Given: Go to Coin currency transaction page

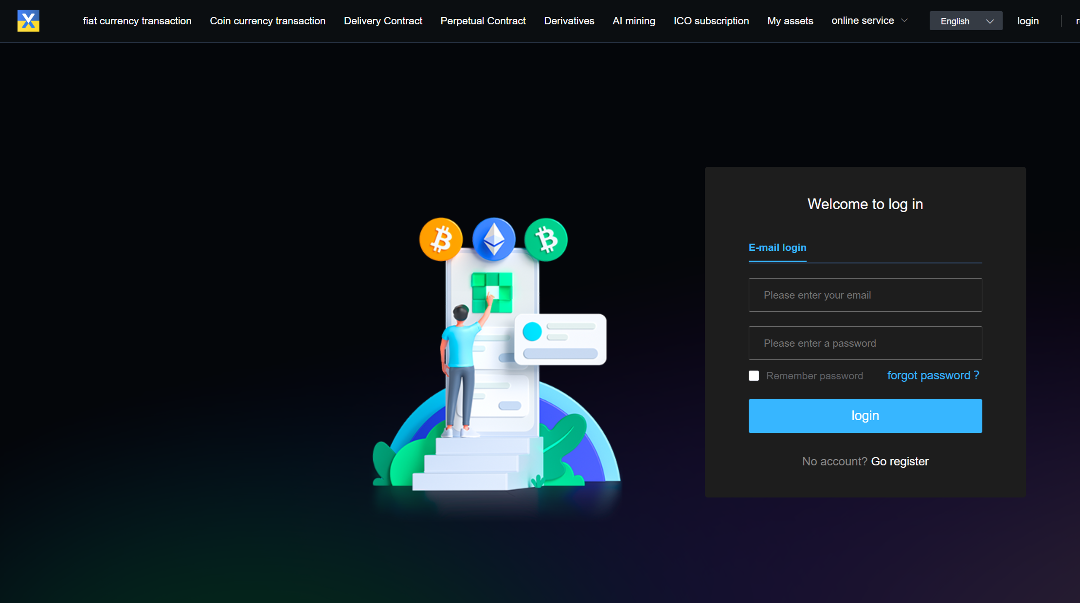Looking at the screenshot, I should tap(268, 21).
